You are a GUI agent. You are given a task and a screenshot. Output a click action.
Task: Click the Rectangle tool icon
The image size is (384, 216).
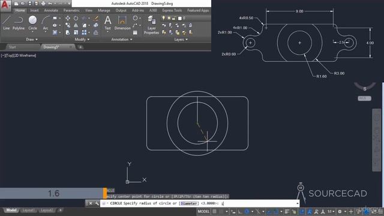[x=55, y=18]
